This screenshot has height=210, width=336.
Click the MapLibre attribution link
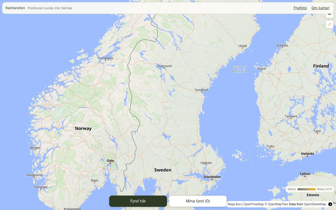234,204
